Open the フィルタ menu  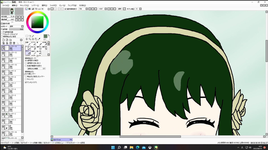53,6
